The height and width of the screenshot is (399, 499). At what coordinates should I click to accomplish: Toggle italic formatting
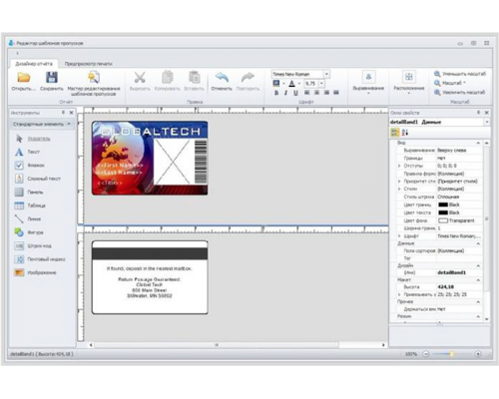tap(285, 93)
